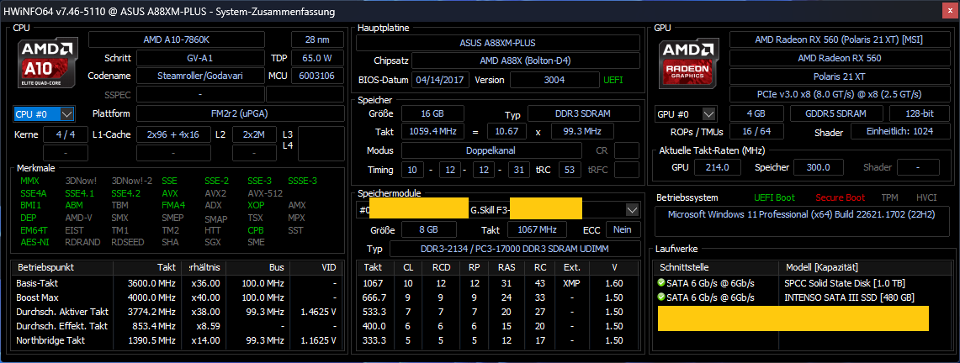Click the BIOS version 3004 field

554,80
